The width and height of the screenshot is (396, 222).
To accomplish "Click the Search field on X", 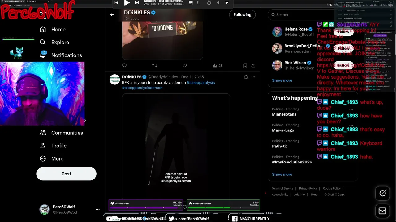I will point(312,14).
